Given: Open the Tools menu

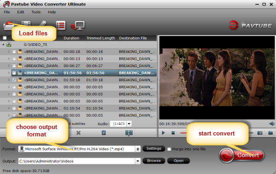Looking at the screenshot, I should [36, 12].
